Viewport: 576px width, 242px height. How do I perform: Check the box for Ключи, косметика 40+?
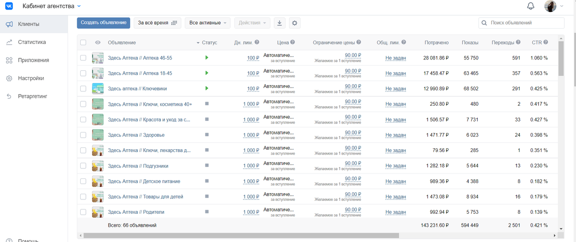click(83, 104)
